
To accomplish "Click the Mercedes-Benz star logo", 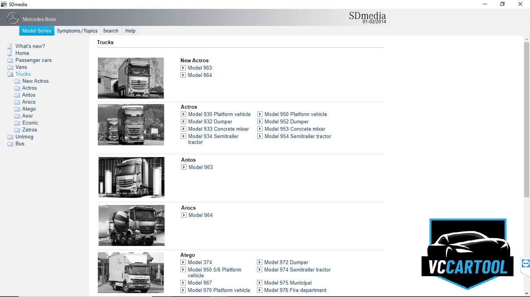I will 13,18.
